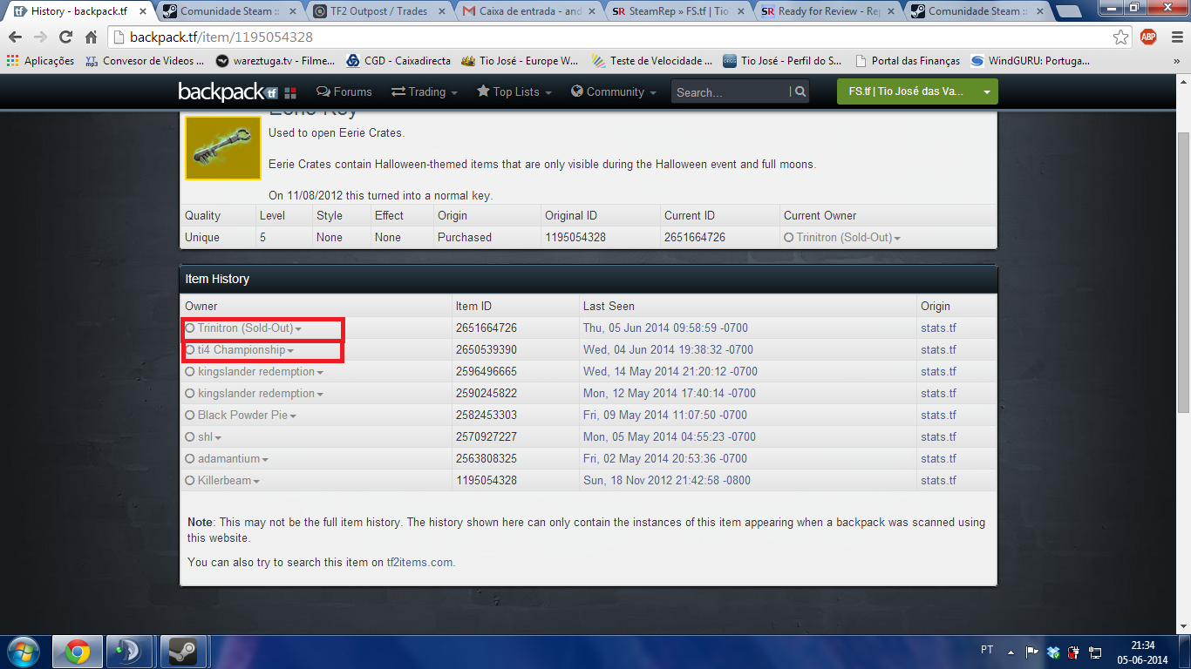Open the network tray icon
1191x669 pixels.
pos(1095,652)
